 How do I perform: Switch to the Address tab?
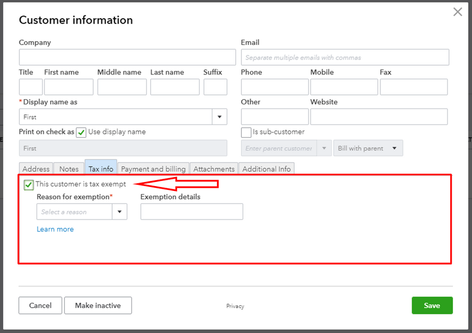36,169
